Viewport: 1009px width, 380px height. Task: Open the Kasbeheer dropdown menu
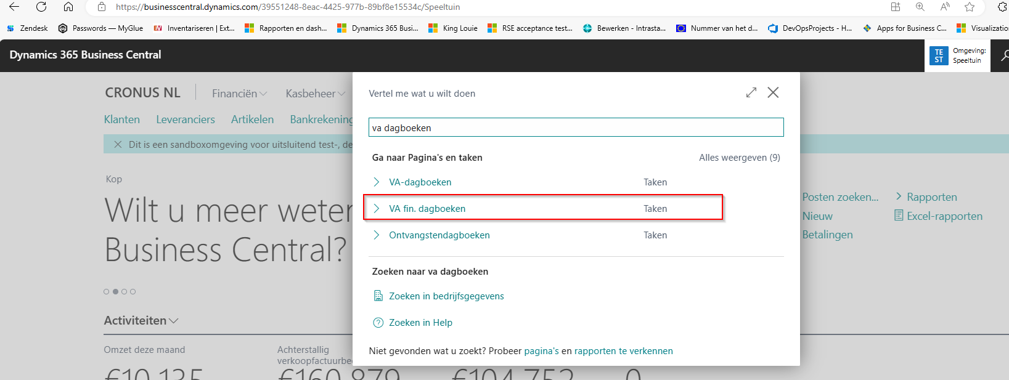[x=316, y=94]
